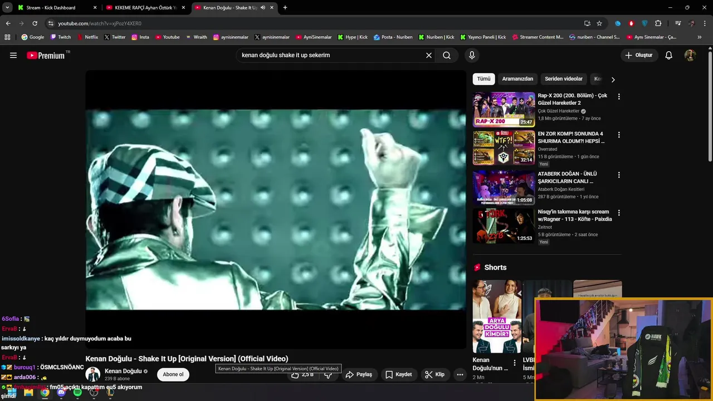The height and width of the screenshot is (401, 713).
Task: Open Discord from the taskbar
Action: click(61, 393)
